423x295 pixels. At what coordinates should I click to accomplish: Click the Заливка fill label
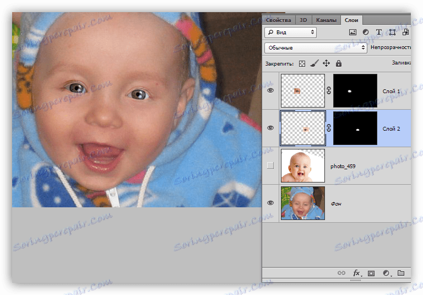pyautogui.click(x=401, y=63)
